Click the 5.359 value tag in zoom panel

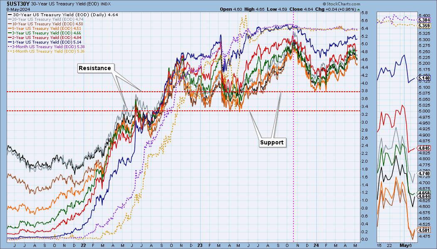point(424,26)
